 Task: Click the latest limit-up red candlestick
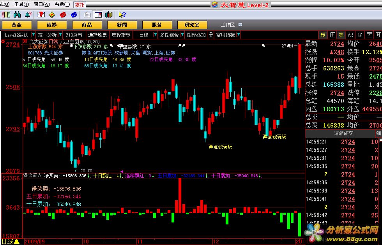[300, 66]
